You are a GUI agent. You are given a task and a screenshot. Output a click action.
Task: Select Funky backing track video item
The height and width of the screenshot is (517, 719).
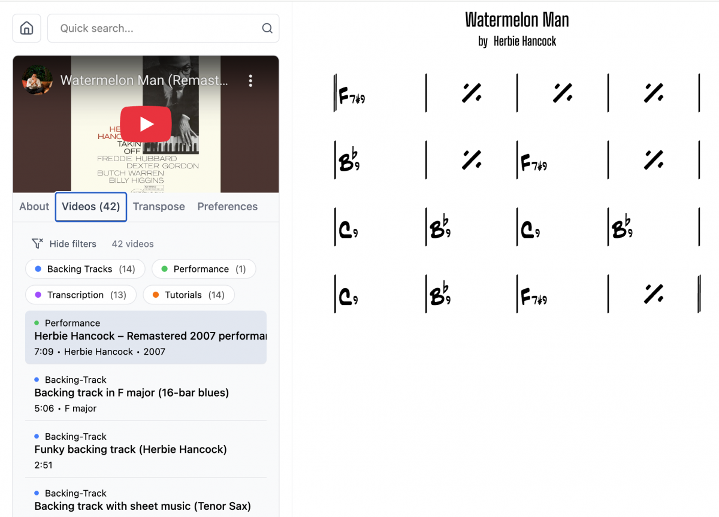146,450
